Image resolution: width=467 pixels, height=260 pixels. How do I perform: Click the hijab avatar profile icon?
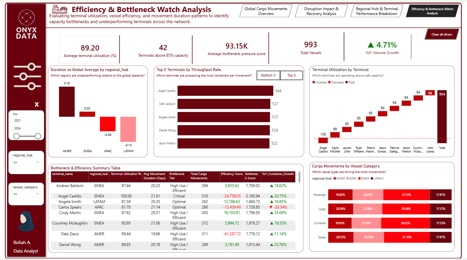[x=26, y=221]
